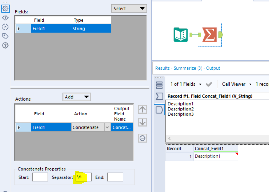Click the move-up arrow beside the Actions grid
The height and width of the screenshot is (192, 269).
142,109
